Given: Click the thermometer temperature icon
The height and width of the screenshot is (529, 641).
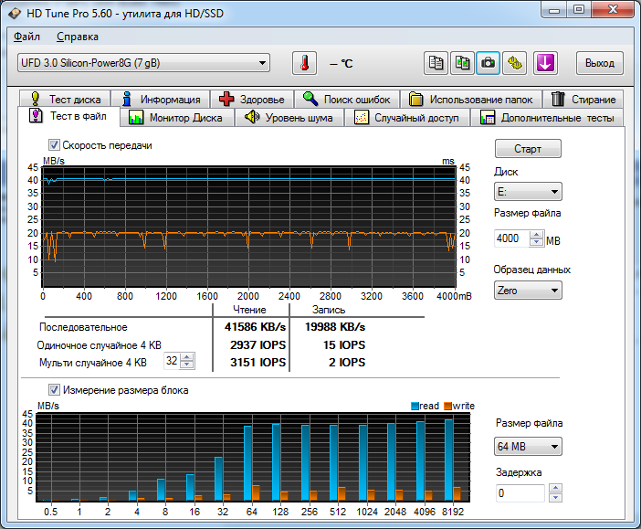Looking at the screenshot, I should click(x=304, y=63).
